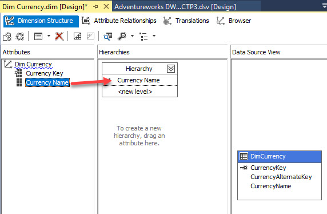Click the zoom magnifier toolbar icon
The image size is (327, 214).
click(x=122, y=36)
